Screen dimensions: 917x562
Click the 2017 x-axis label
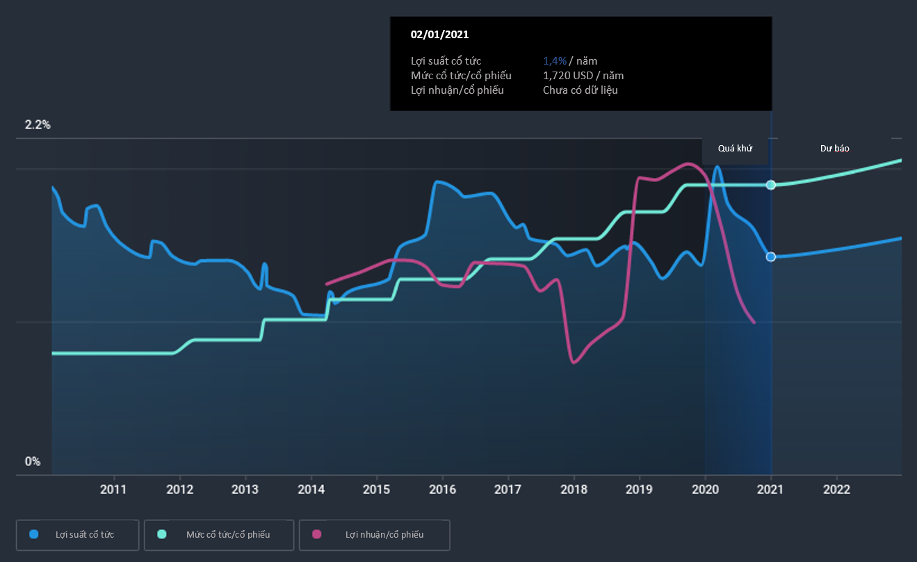click(508, 490)
